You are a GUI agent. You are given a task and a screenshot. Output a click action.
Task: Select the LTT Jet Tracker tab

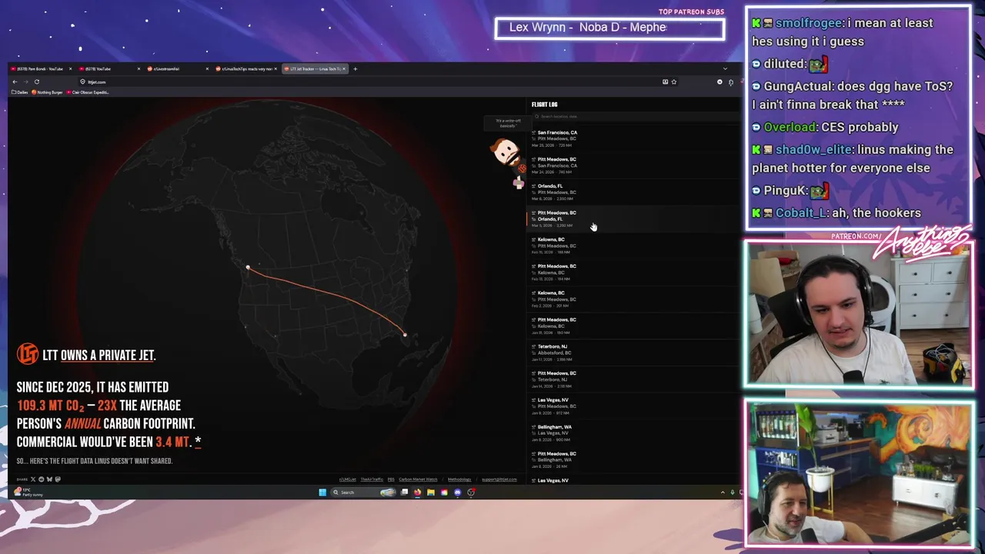[x=313, y=68]
